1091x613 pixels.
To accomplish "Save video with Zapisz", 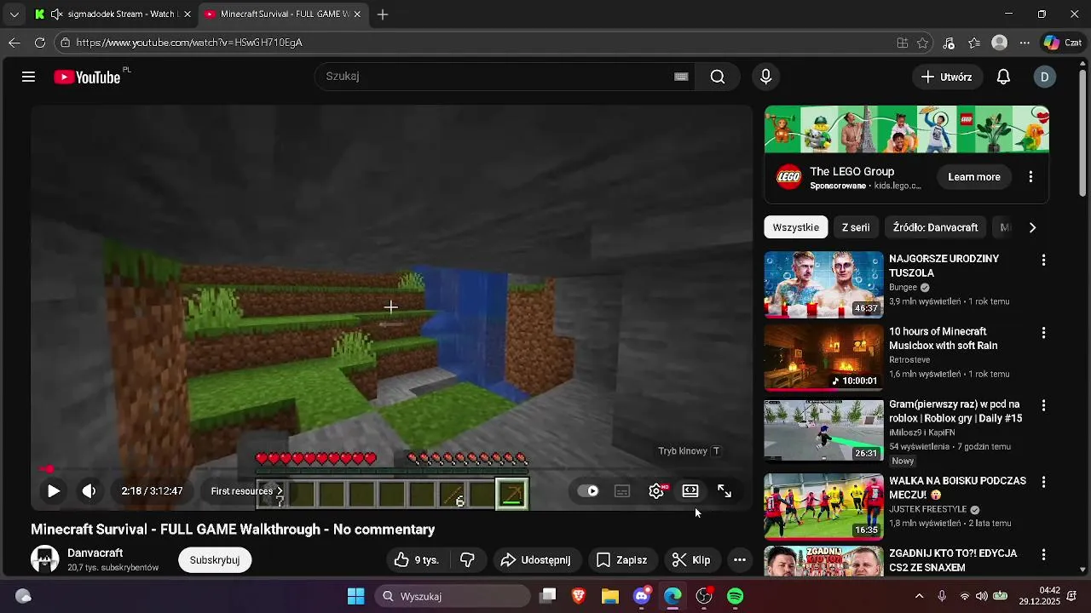I will [x=622, y=560].
